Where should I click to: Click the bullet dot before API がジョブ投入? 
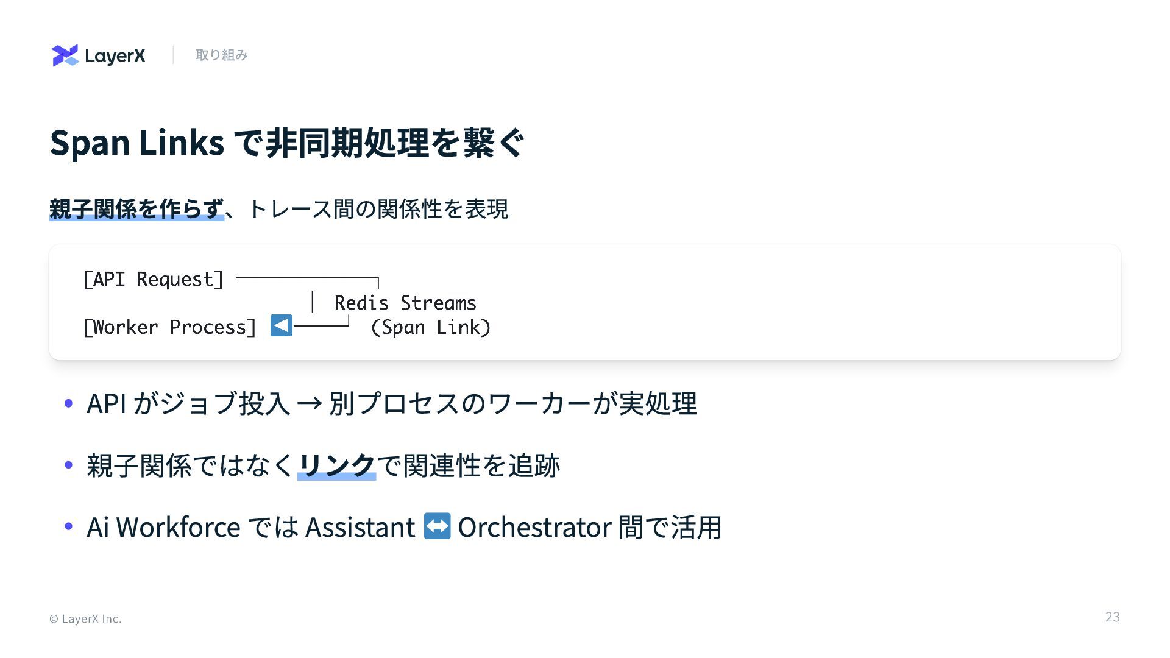[68, 403]
